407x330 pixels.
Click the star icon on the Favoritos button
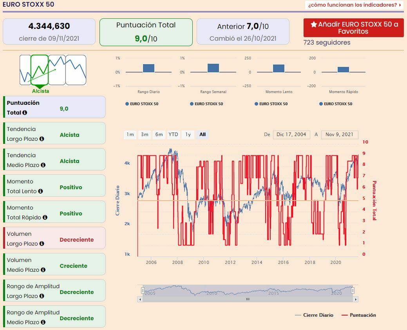point(314,24)
